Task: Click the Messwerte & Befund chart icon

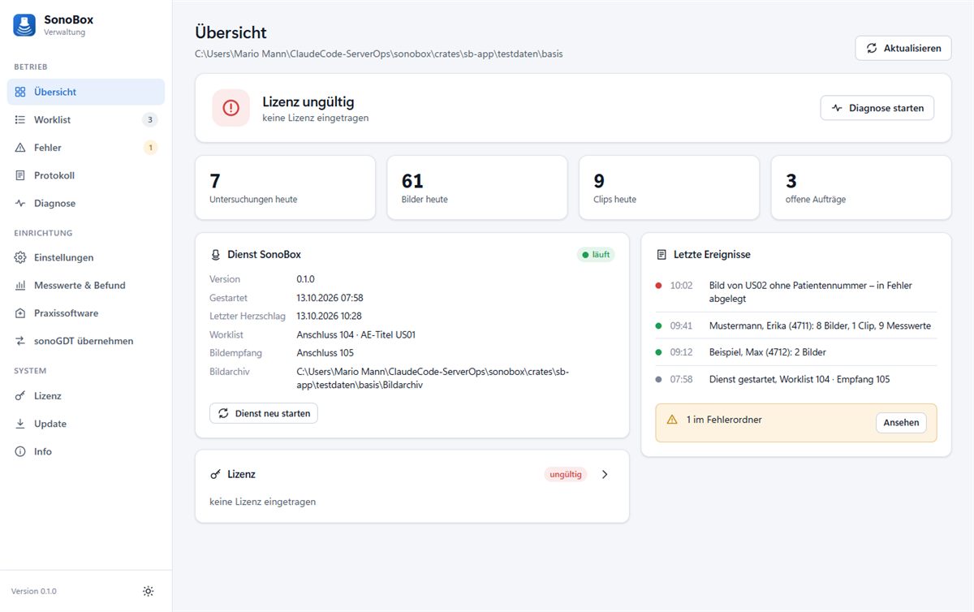Action: pos(20,286)
